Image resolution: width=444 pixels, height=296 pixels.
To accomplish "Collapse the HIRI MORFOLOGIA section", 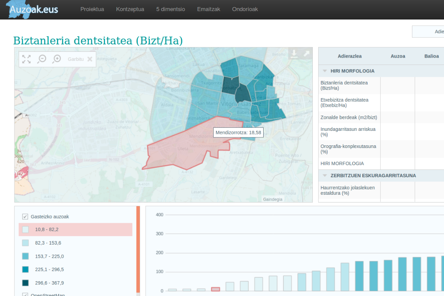I will point(325,71).
